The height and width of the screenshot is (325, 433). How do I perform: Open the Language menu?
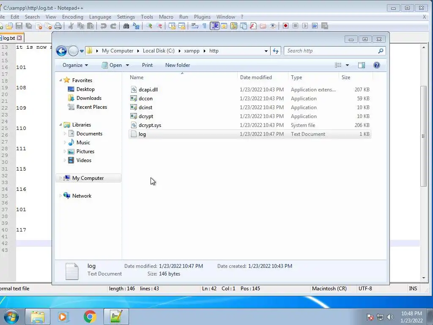pyautogui.click(x=100, y=17)
